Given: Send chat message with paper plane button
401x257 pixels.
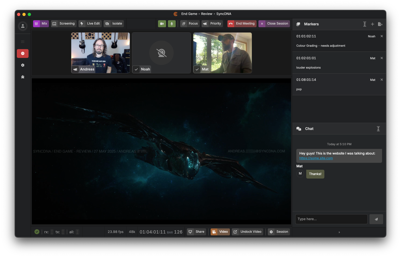Looking at the screenshot, I should tap(376, 219).
